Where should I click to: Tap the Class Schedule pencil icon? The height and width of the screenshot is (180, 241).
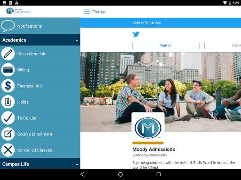click(8, 54)
